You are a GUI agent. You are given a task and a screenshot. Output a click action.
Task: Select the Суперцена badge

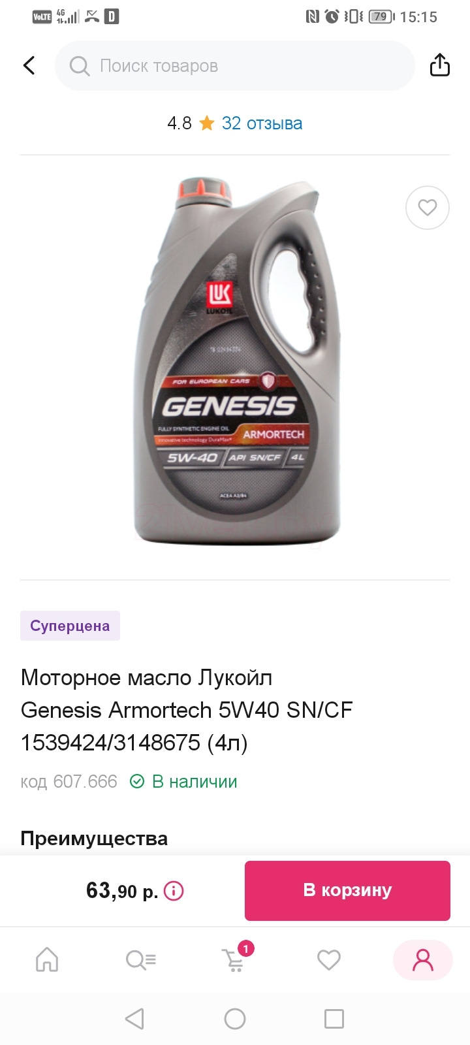point(70,626)
